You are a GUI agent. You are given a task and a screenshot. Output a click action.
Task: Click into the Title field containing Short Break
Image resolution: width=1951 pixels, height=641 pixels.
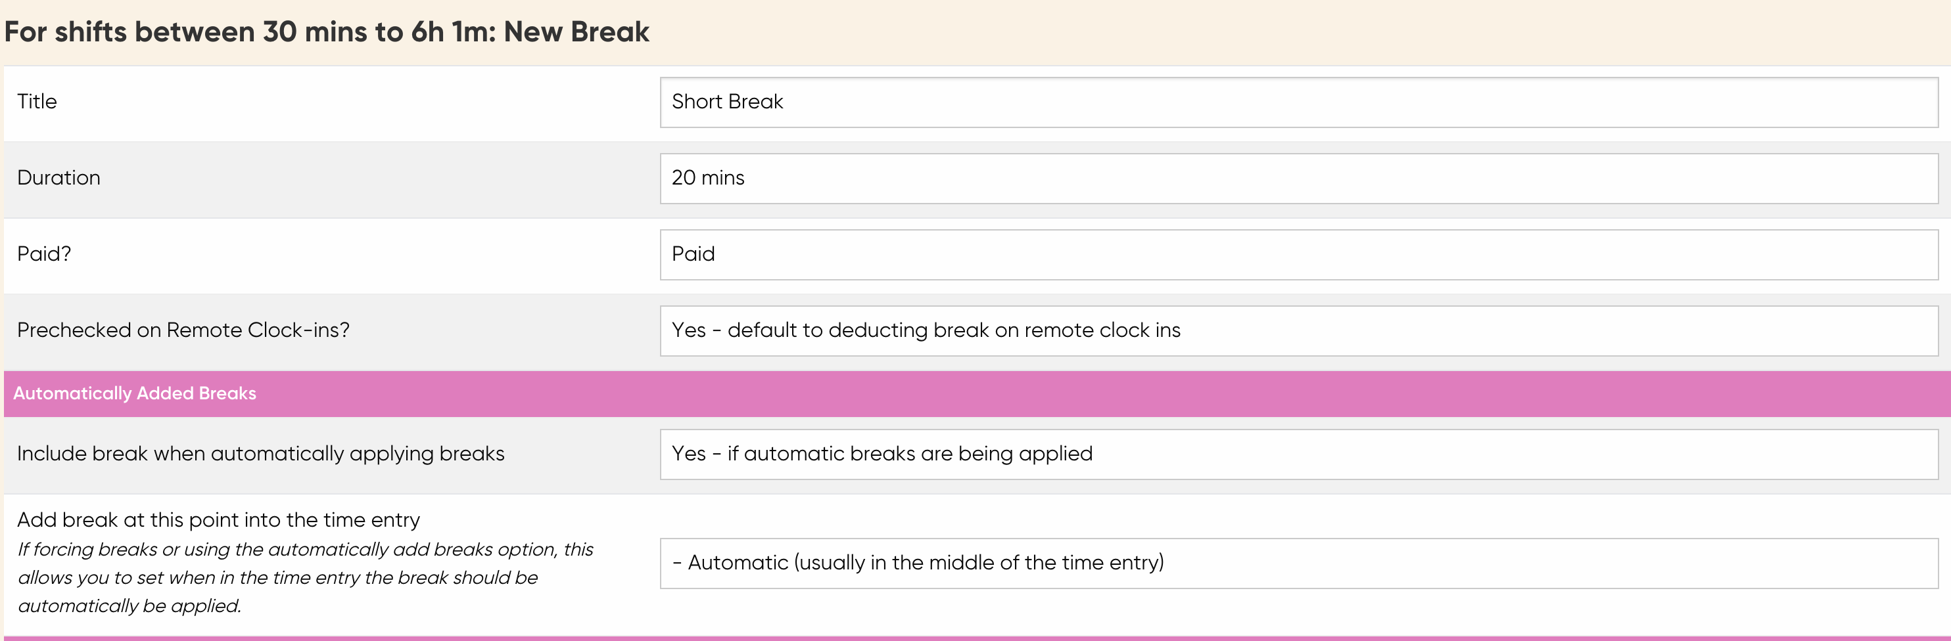(1299, 102)
